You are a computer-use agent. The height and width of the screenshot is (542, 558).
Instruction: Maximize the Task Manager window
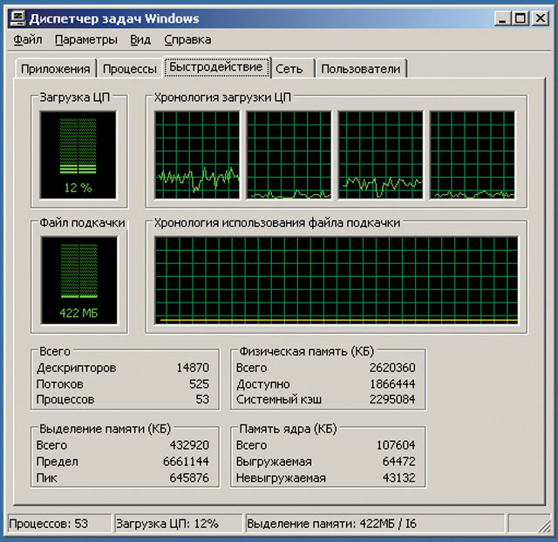(521, 18)
